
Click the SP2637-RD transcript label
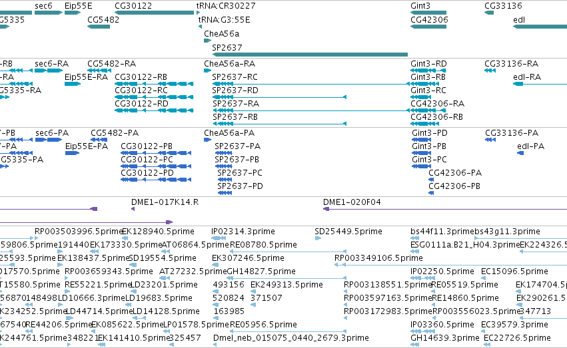pyautogui.click(x=235, y=90)
